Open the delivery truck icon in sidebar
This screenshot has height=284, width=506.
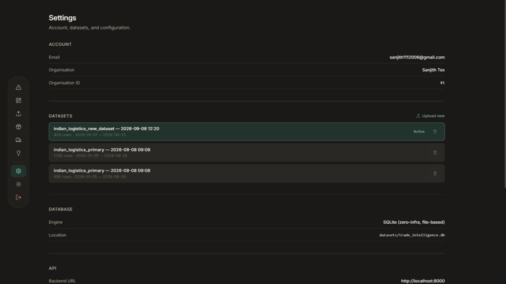point(18,140)
